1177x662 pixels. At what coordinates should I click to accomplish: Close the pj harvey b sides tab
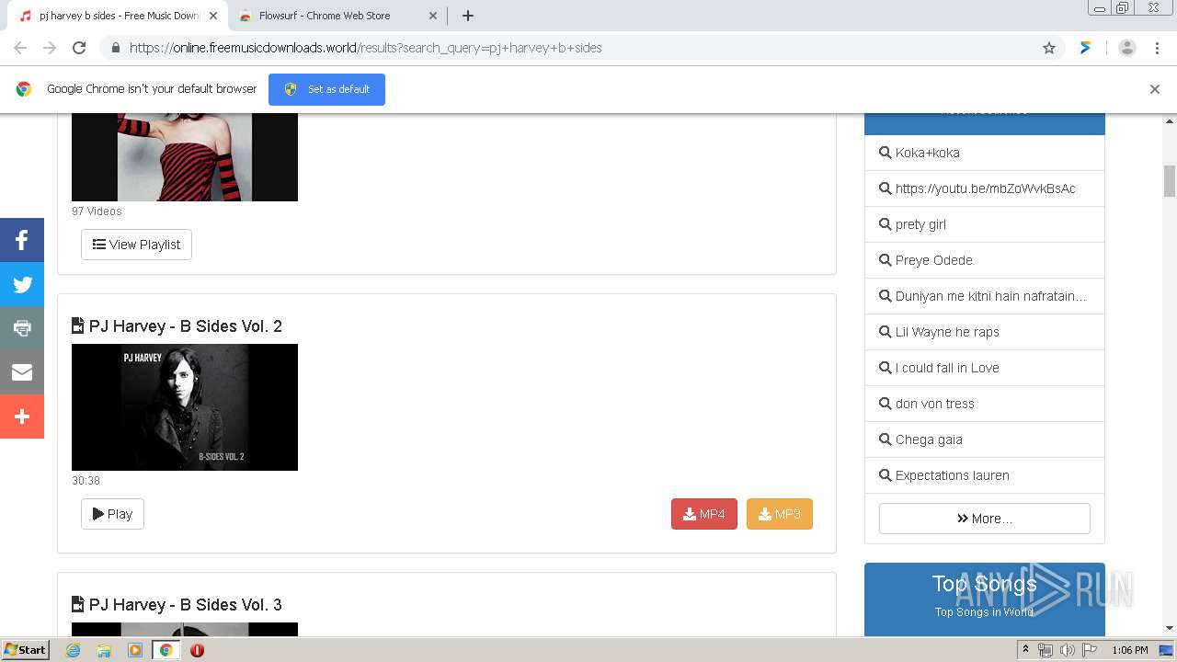pos(213,16)
